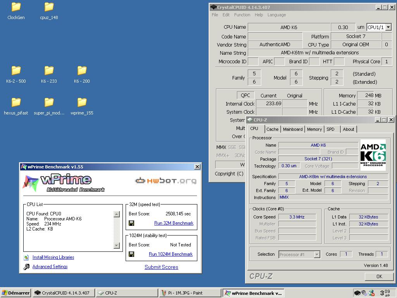Image resolution: width=397 pixels, height=298 pixels.
Task: Click the QPC button in CrystalCPUID
Action: click(x=245, y=95)
